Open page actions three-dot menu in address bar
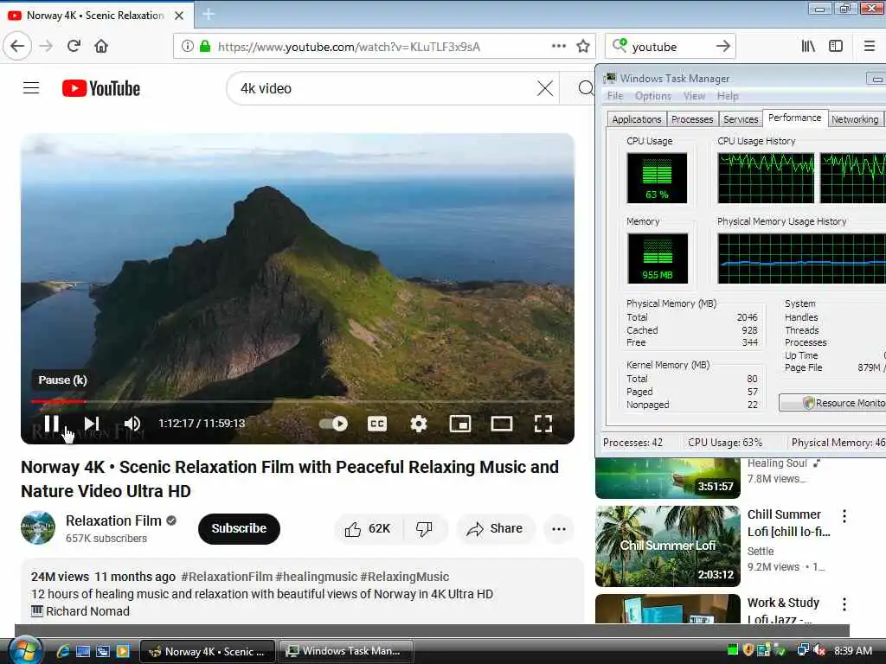 click(559, 46)
